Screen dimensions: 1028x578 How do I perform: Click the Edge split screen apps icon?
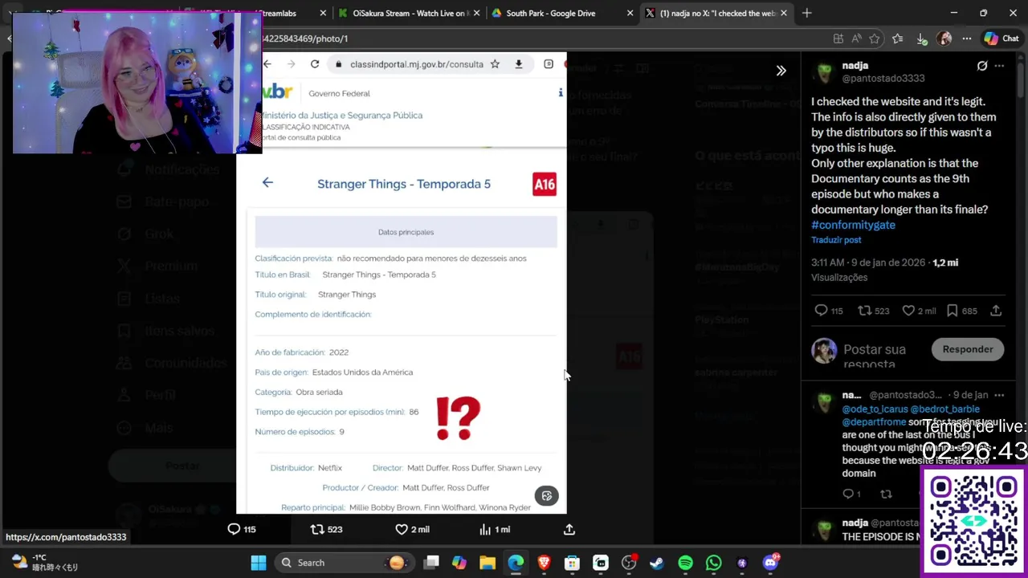(838, 39)
